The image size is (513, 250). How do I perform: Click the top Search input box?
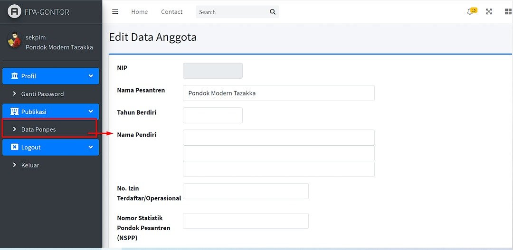tap(231, 12)
